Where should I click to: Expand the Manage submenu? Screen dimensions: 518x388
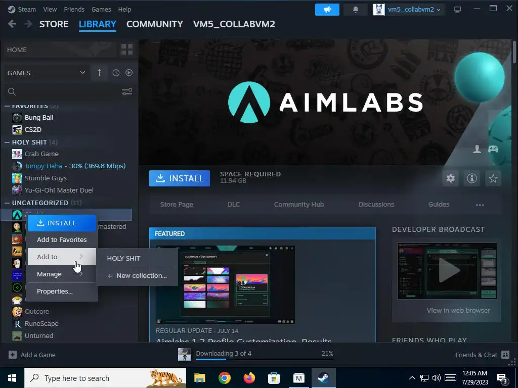point(62,274)
